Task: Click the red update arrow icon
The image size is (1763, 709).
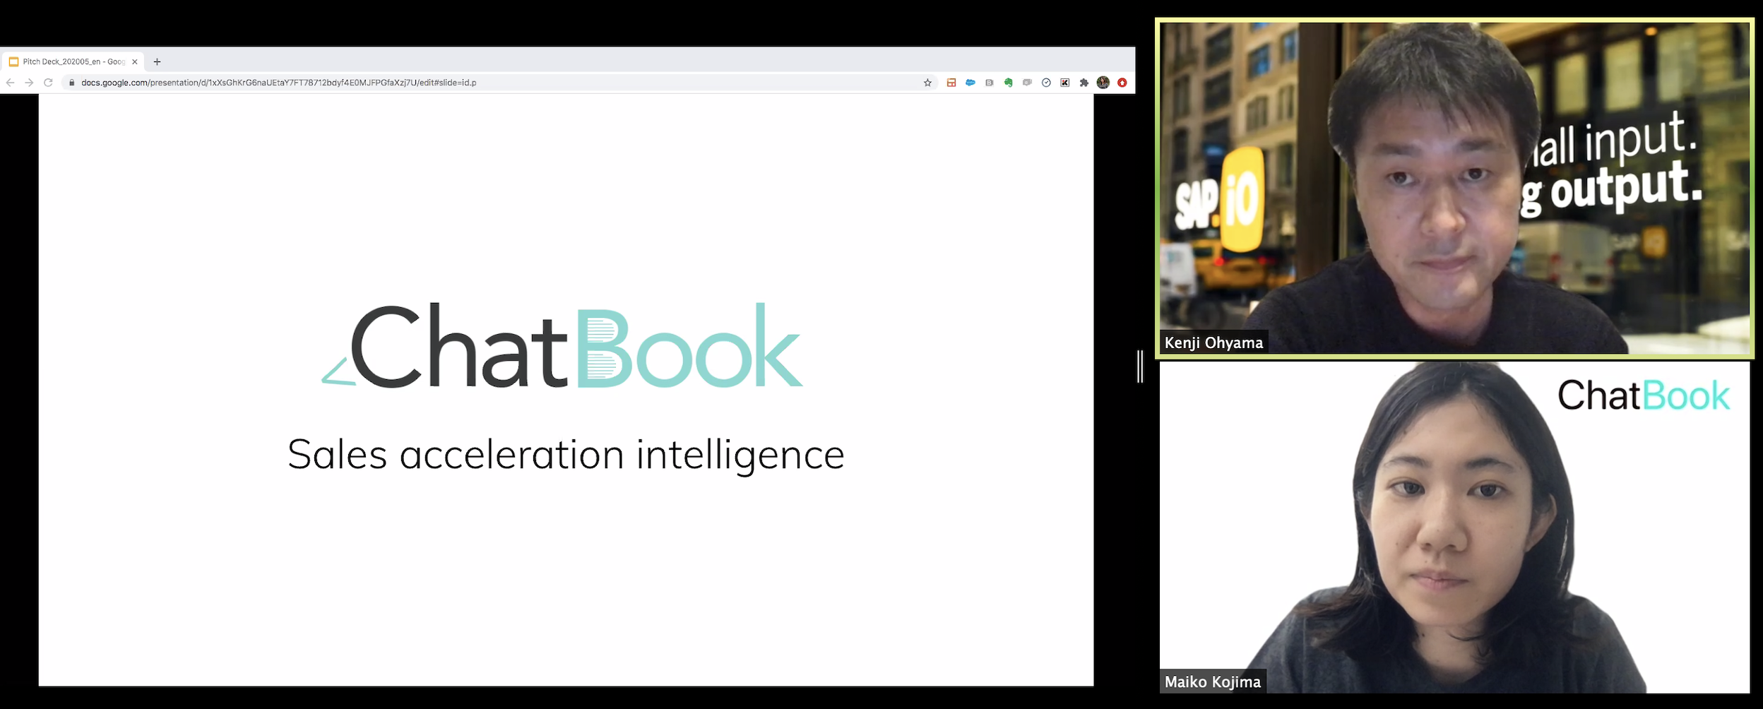Action: pos(1122,83)
